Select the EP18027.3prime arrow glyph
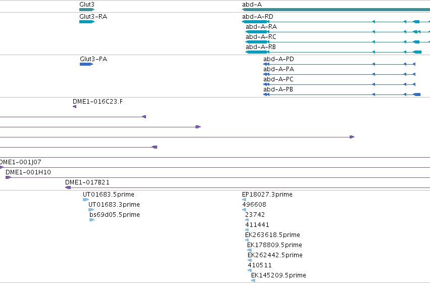 (244, 200)
